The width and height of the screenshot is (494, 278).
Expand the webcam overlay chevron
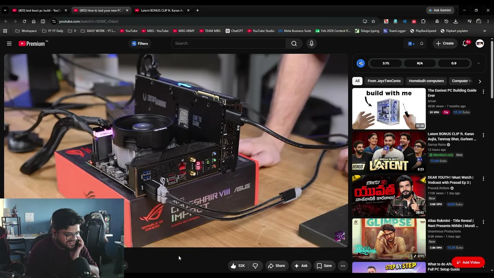(x=124, y=265)
